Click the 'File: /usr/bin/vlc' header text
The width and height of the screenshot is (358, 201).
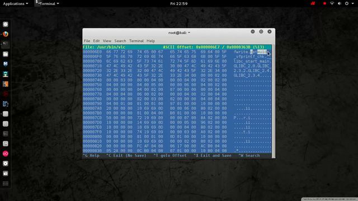coord(104,47)
